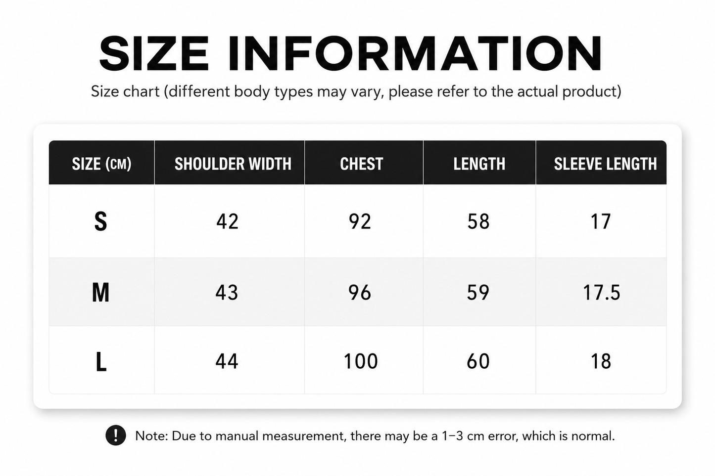Select the CHEST column header

point(362,164)
